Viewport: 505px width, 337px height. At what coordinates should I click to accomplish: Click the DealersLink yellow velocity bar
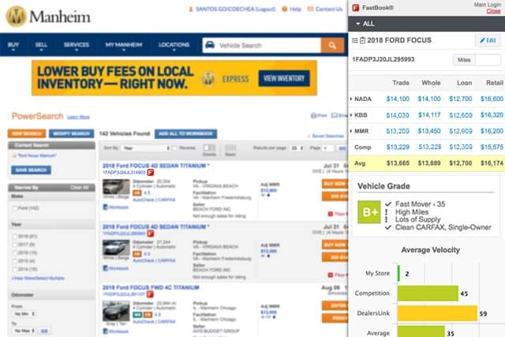(437, 313)
